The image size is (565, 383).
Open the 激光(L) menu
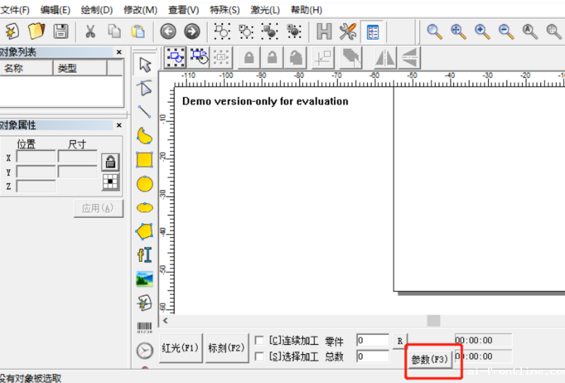click(x=265, y=10)
